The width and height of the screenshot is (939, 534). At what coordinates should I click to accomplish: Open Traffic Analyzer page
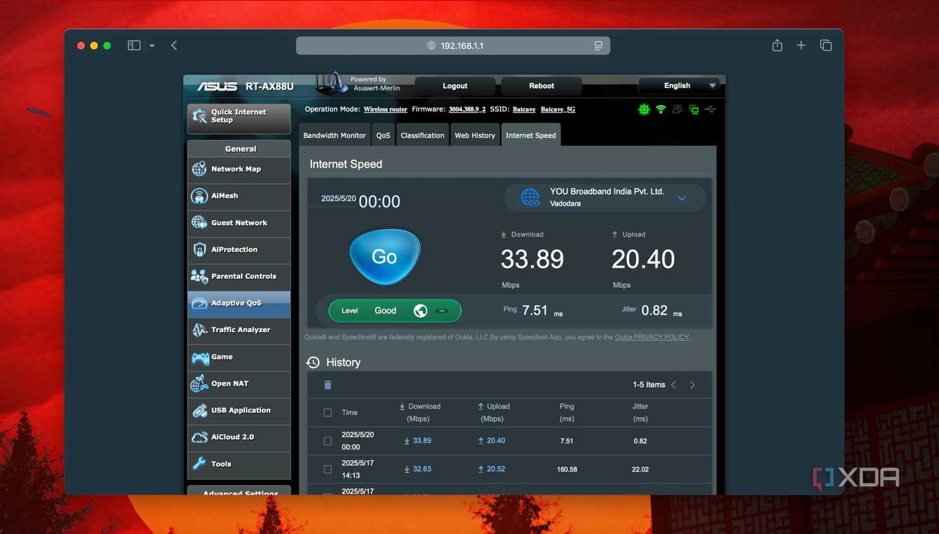(239, 330)
